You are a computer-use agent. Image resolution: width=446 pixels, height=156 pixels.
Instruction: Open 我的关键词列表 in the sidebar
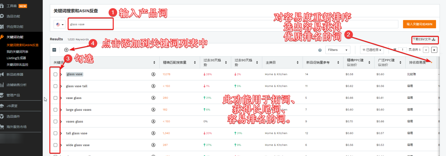[x=17, y=52]
